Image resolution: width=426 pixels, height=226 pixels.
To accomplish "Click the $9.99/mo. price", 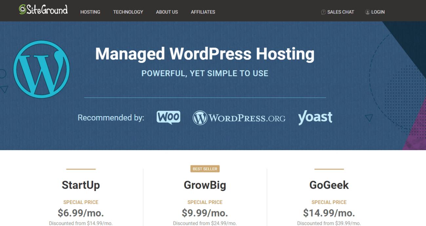I will (x=205, y=213).
